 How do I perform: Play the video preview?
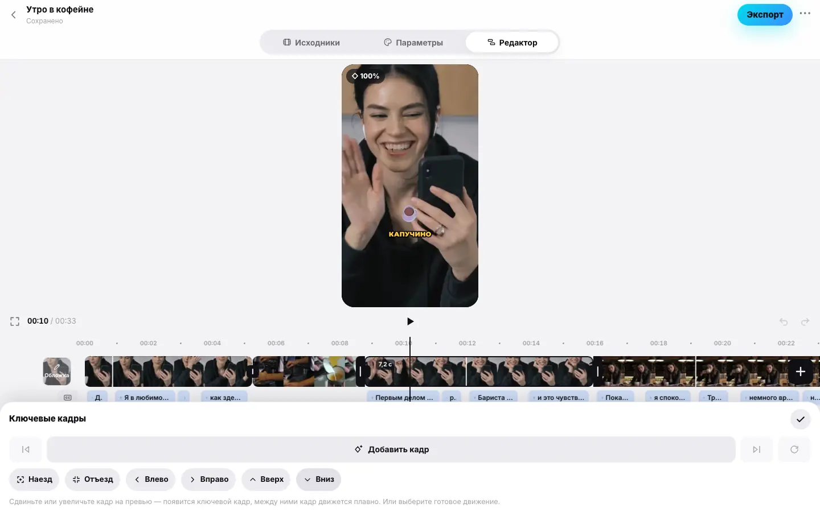(410, 321)
